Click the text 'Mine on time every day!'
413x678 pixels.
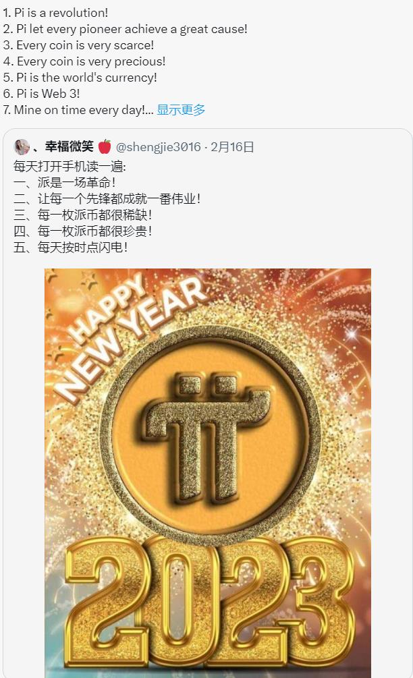[74, 110]
